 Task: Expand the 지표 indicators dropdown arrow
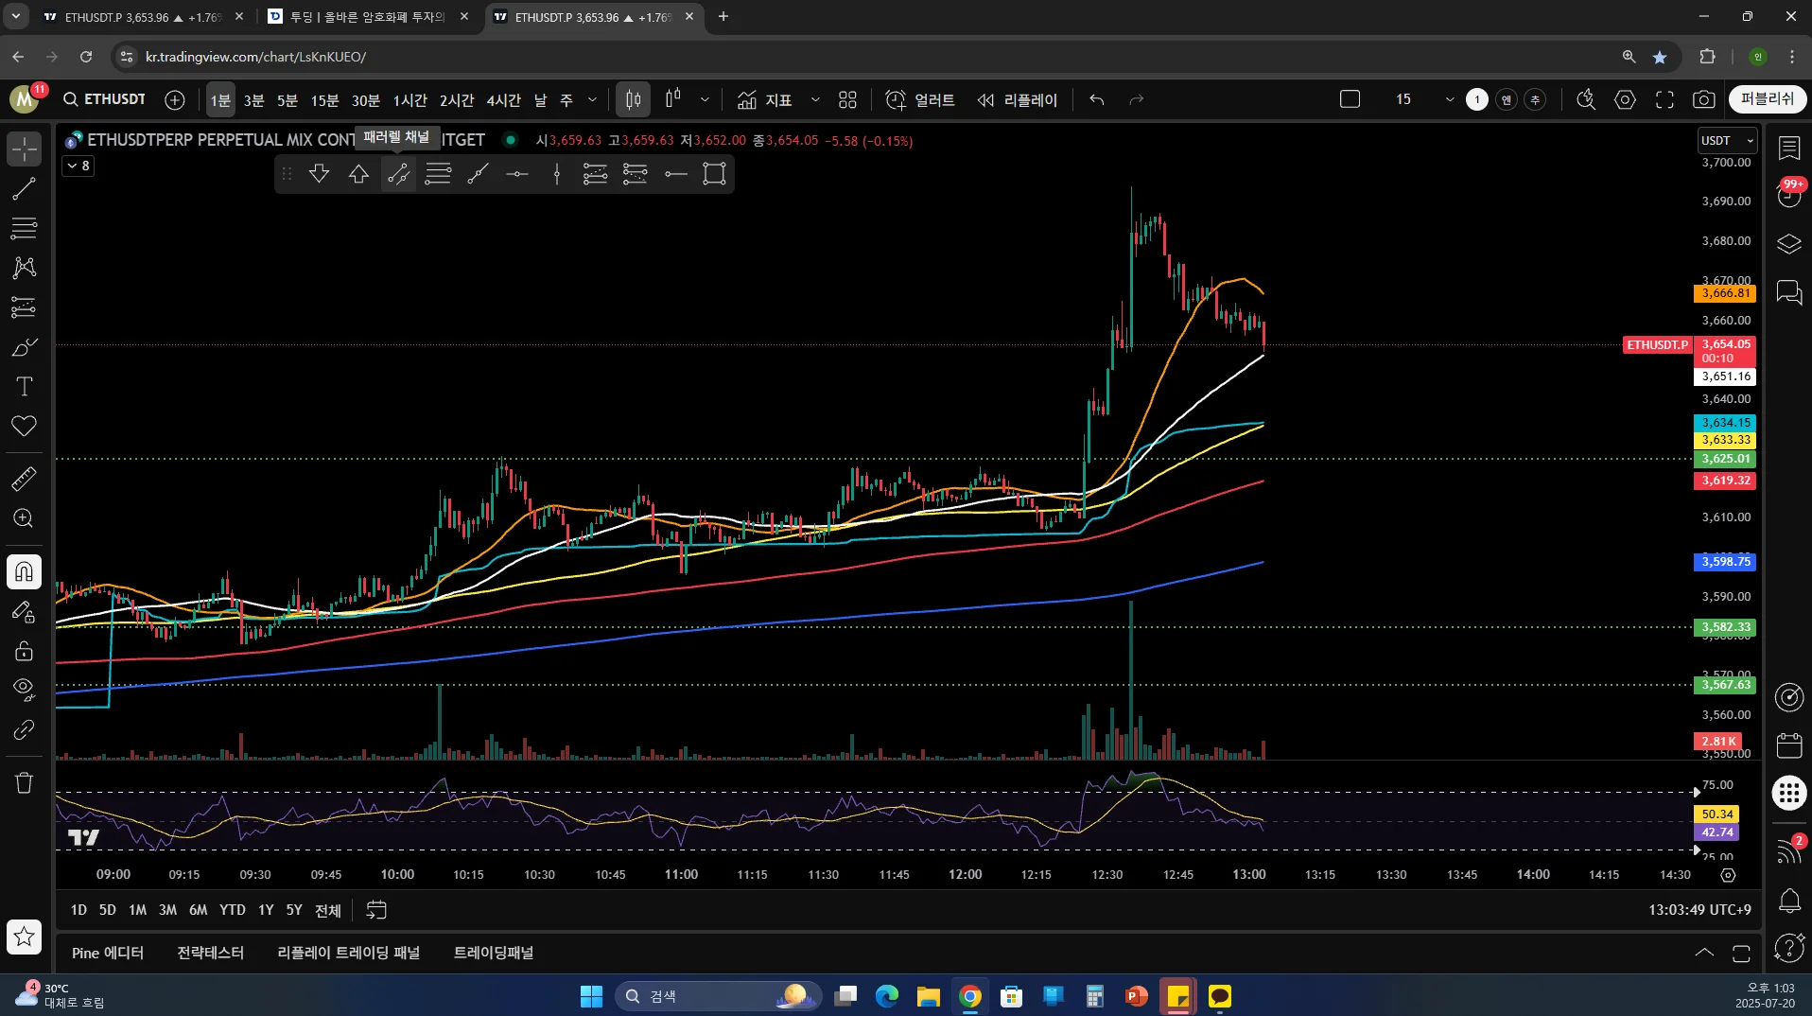point(815,99)
